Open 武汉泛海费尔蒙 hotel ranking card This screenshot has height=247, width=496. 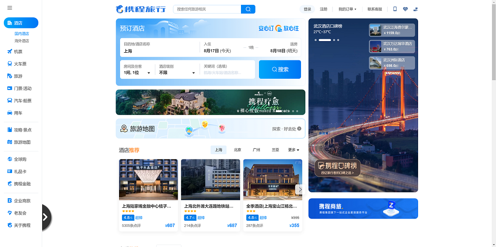[392, 30]
